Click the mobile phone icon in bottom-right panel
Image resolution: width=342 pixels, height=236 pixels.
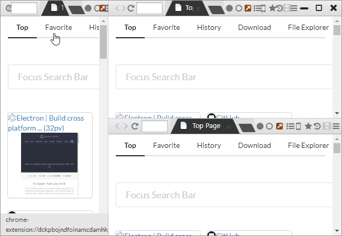click(298, 126)
